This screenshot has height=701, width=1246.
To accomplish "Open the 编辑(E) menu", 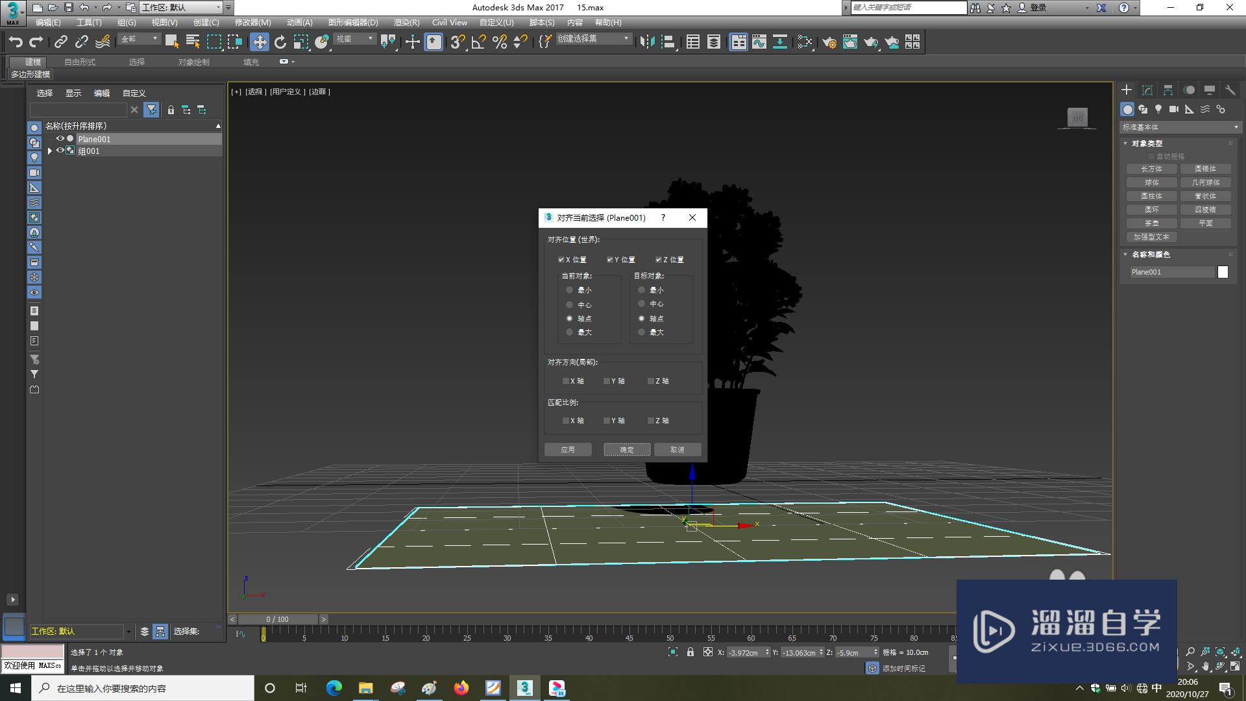I will (x=48, y=23).
